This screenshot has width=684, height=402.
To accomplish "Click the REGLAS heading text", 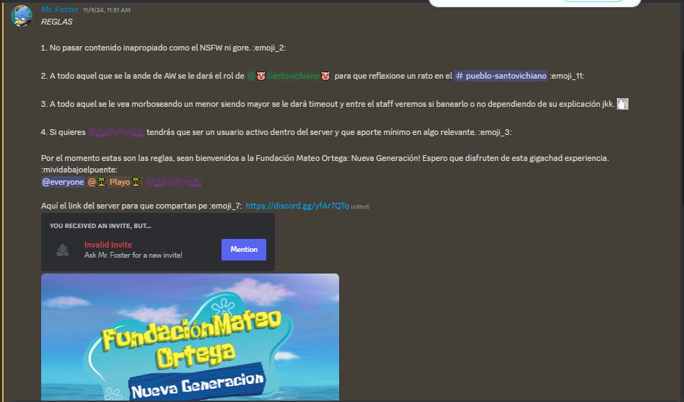I will coord(57,22).
